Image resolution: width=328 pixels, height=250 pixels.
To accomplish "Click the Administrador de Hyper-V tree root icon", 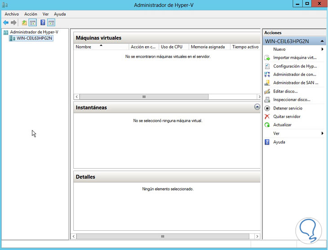I will pos(6,32).
